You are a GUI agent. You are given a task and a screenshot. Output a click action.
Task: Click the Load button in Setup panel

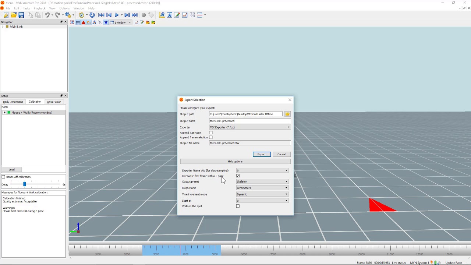[12, 170]
